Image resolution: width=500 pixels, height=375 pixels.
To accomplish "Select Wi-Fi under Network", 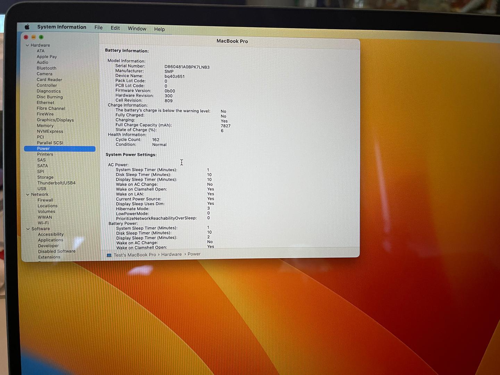I will tap(43, 223).
